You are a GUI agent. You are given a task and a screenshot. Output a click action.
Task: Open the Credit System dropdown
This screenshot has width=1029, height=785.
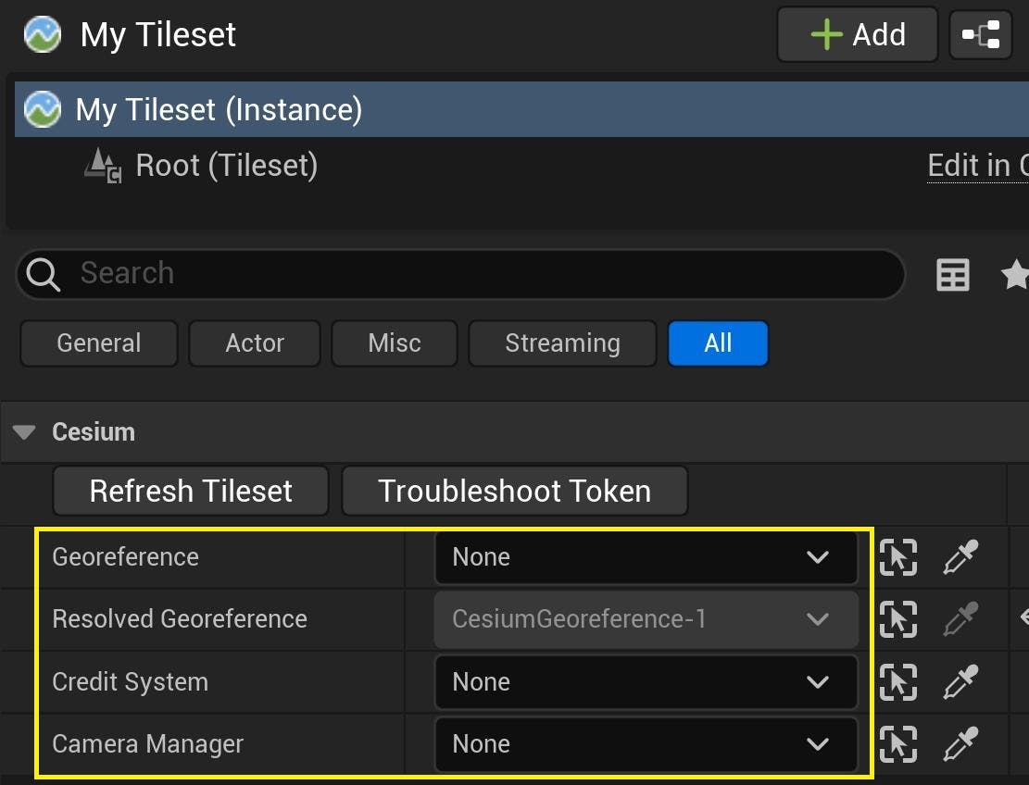coord(646,682)
